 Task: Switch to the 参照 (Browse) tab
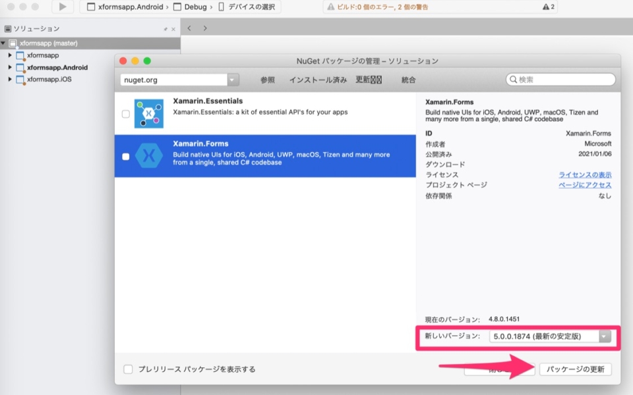pos(267,79)
